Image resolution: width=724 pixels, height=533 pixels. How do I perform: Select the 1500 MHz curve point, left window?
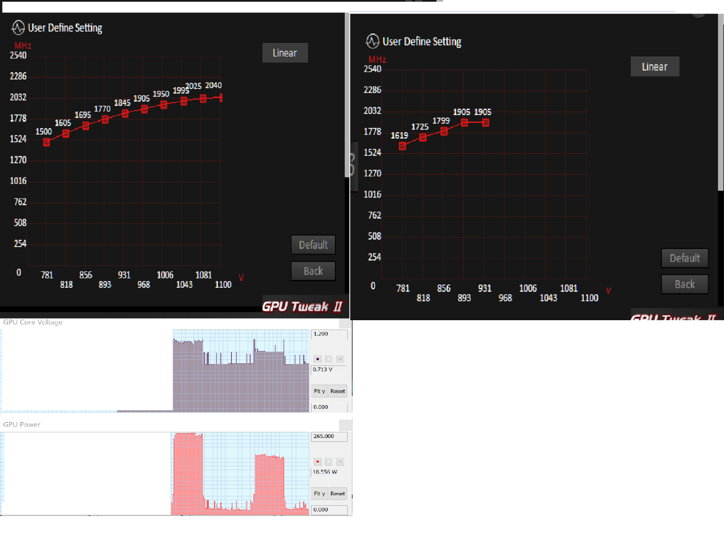(46, 142)
